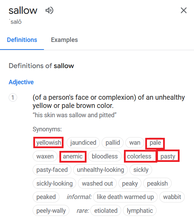Choose the peely-wally synonym chip

[x=51, y=210]
